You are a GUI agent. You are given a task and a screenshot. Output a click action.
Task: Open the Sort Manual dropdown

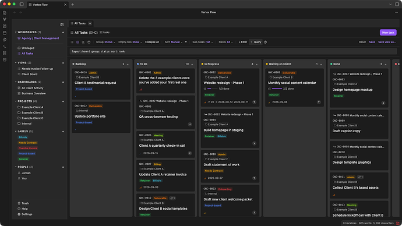pos(174,42)
